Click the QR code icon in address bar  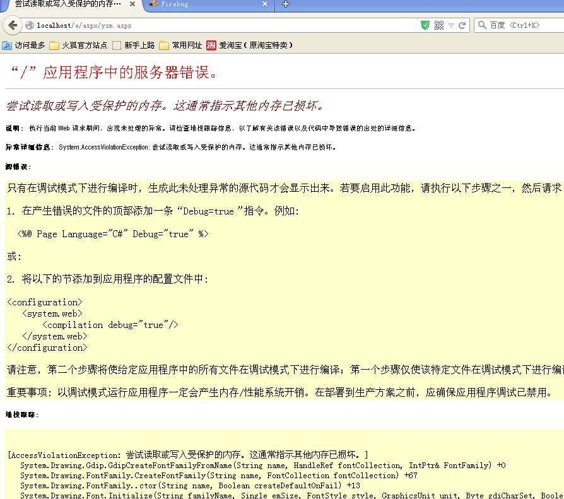coord(439,25)
